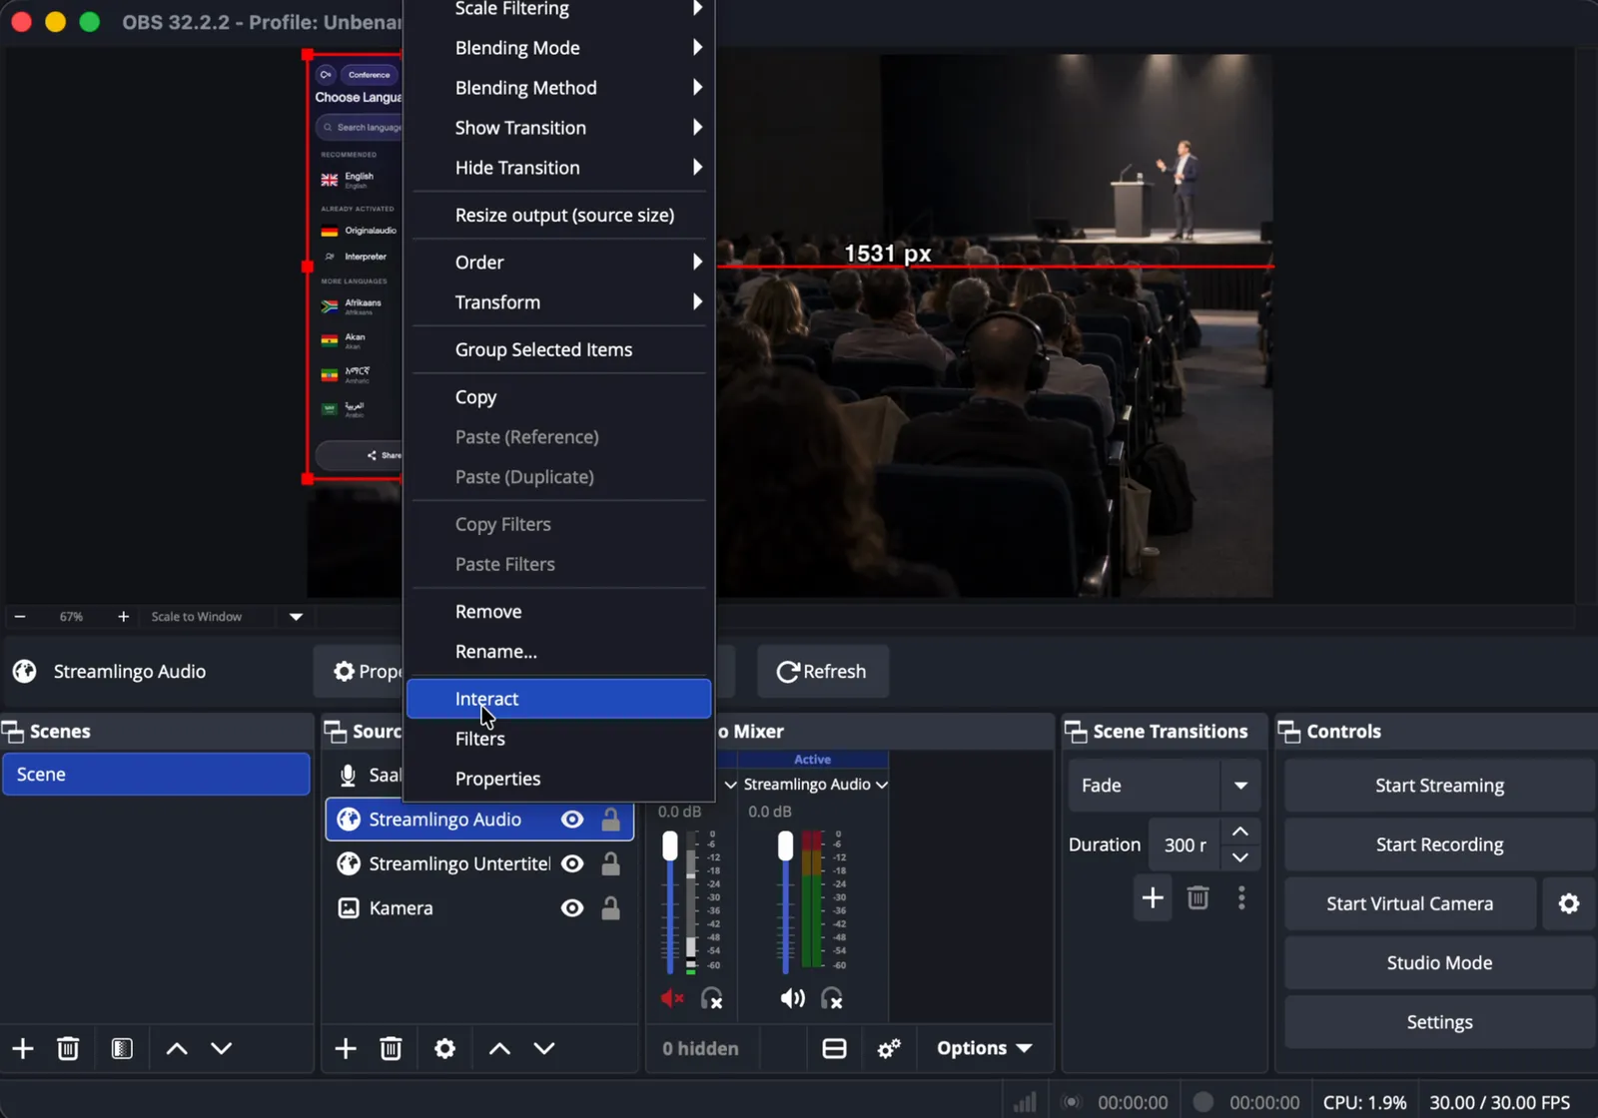This screenshot has width=1598, height=1118.
Task: Hide the Kamera source eye icon
Action: (572, 908)
